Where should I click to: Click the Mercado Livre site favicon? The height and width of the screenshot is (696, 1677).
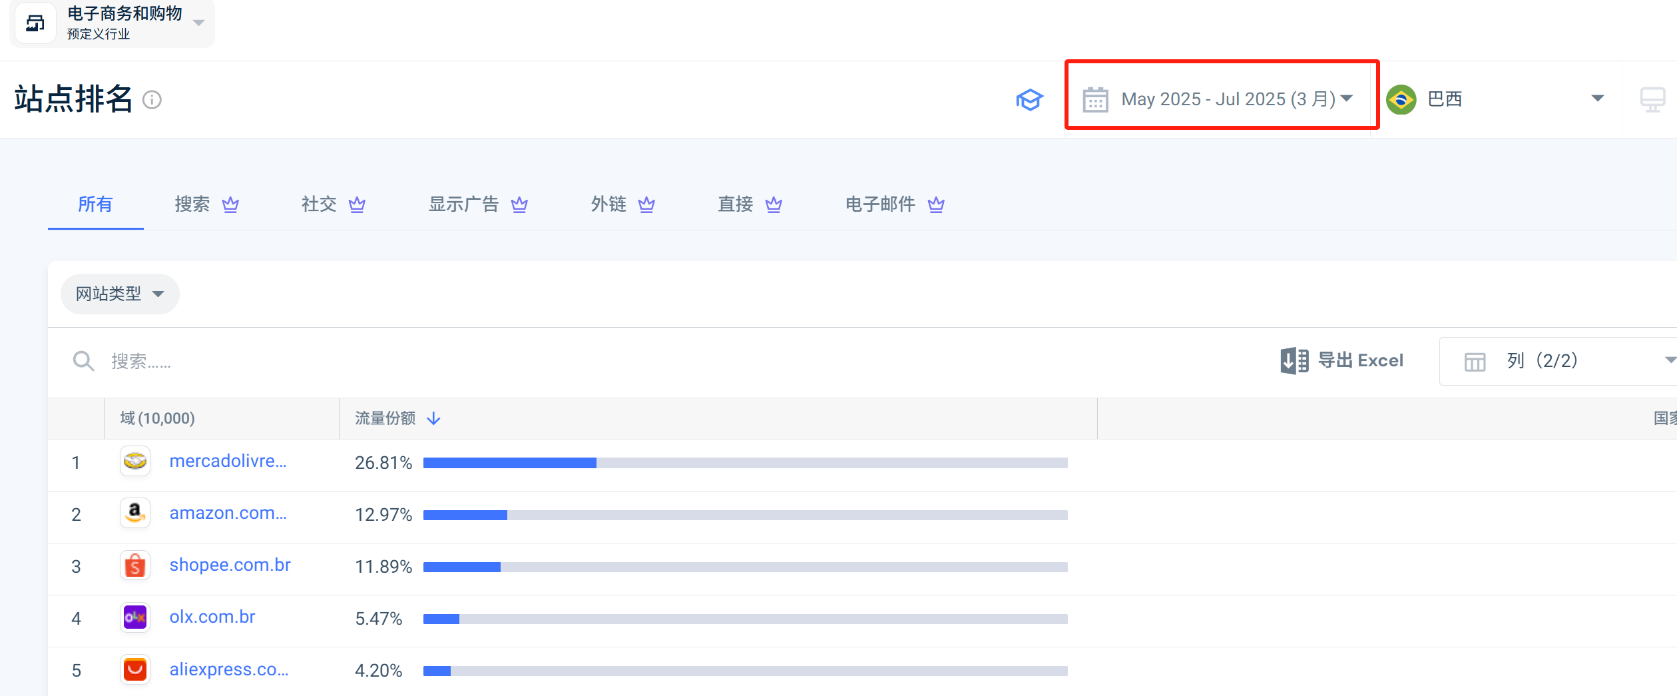[x=135, y=461]
